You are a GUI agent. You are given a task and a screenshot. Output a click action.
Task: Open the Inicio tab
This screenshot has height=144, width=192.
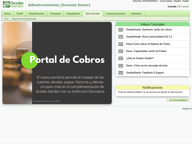coord(7,13)
